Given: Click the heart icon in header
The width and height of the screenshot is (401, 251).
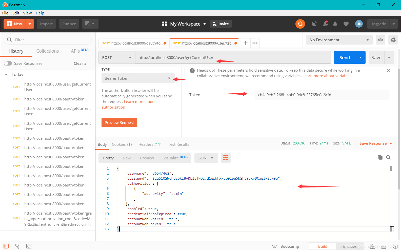Looking at the screenshot, I should click(346, 24).
